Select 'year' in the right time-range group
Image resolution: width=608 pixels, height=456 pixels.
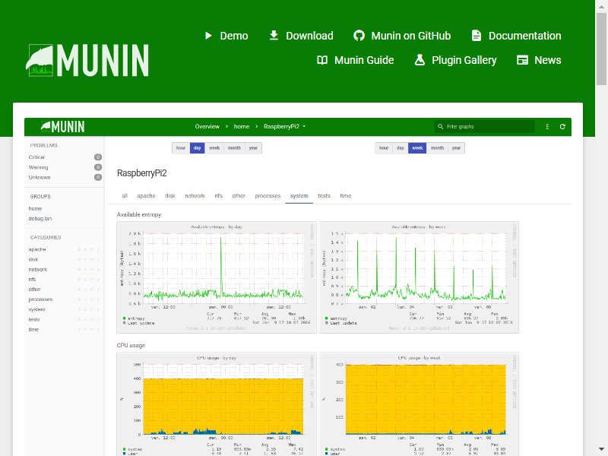(x=457, y=148)
